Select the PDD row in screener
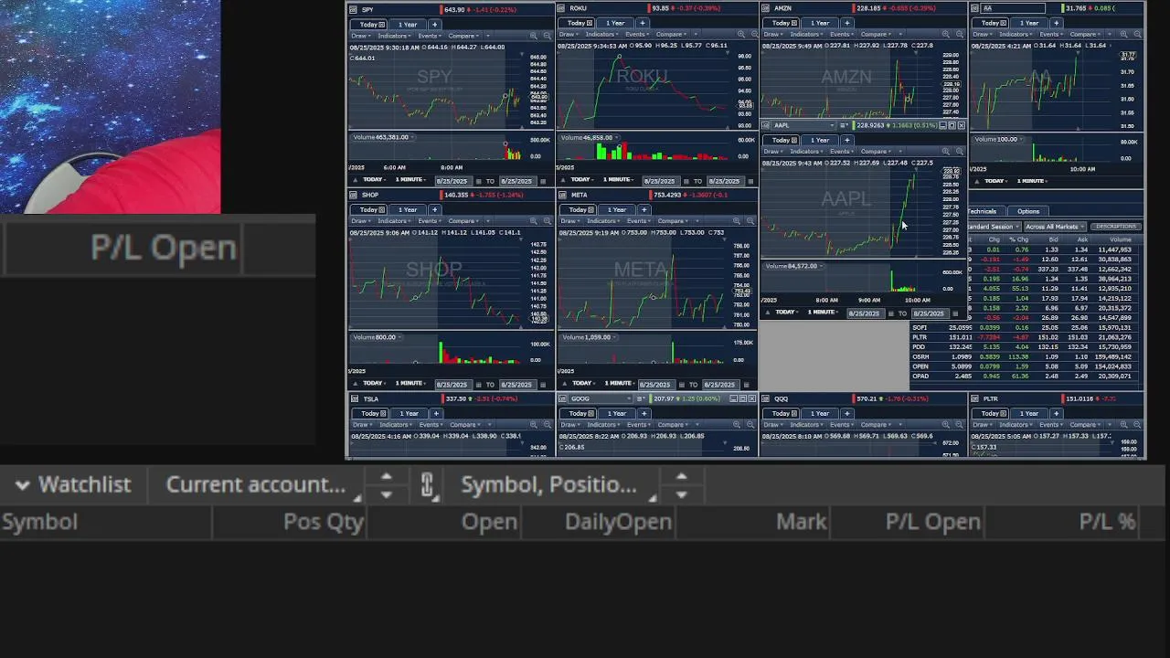 pyautogui.click(x=1026, y=347)
